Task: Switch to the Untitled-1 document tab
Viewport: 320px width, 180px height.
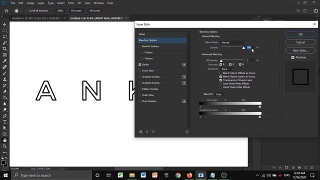Action: pos(36,18)
